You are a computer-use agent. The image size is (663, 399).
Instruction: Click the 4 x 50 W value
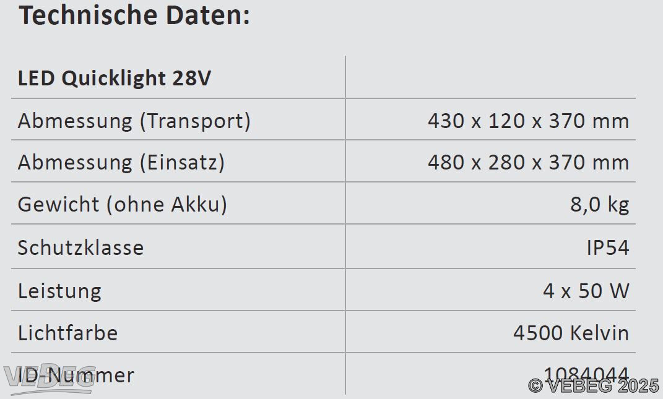tap(586, 291)
